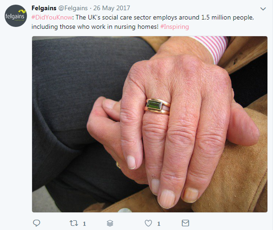Open the Felgains display name profile link
This screenshot has height=230, width=273.
coord(44,8)
